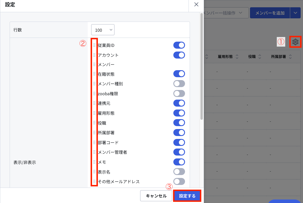The width and height of the screenshot is (303, 203).
Task: Click the メンバー row label
Action: [x=106, y=65]
